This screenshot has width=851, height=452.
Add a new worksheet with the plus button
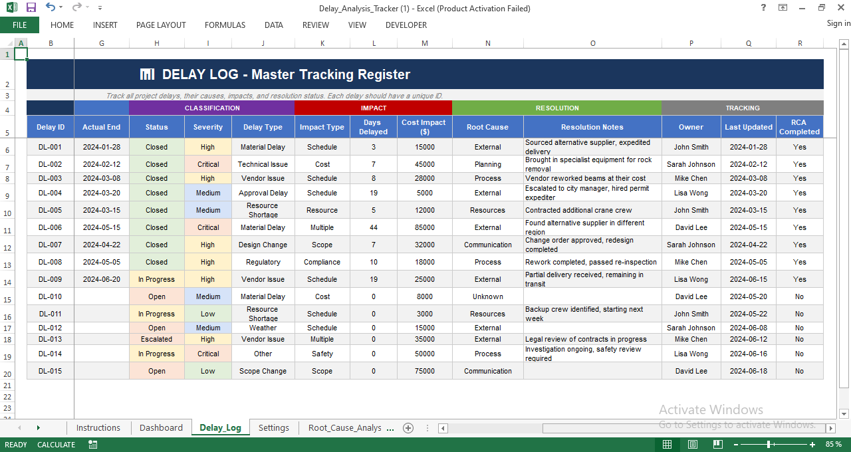(x=408, y=428)
